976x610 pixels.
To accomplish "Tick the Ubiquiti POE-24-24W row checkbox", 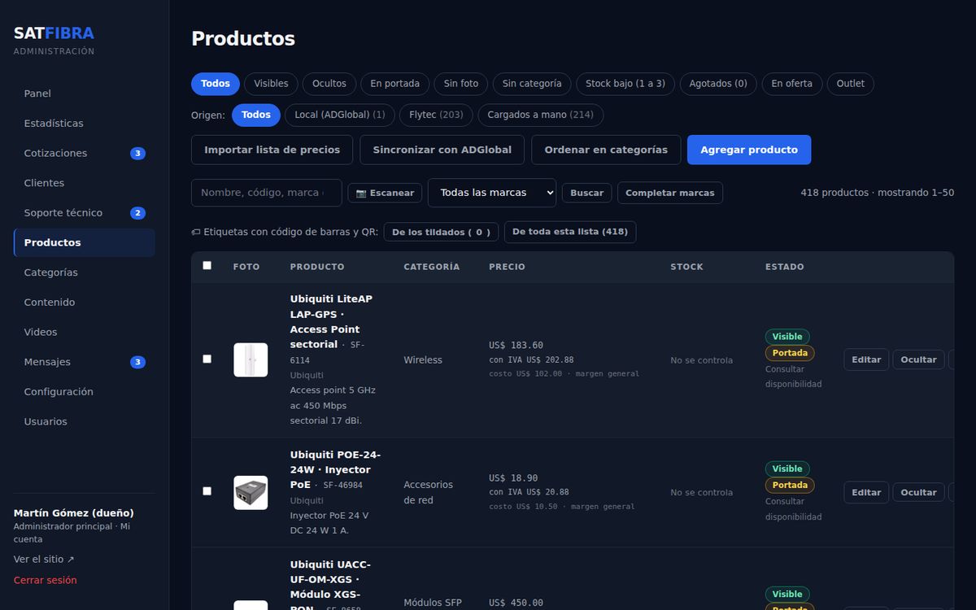I will tap(207, 491).
